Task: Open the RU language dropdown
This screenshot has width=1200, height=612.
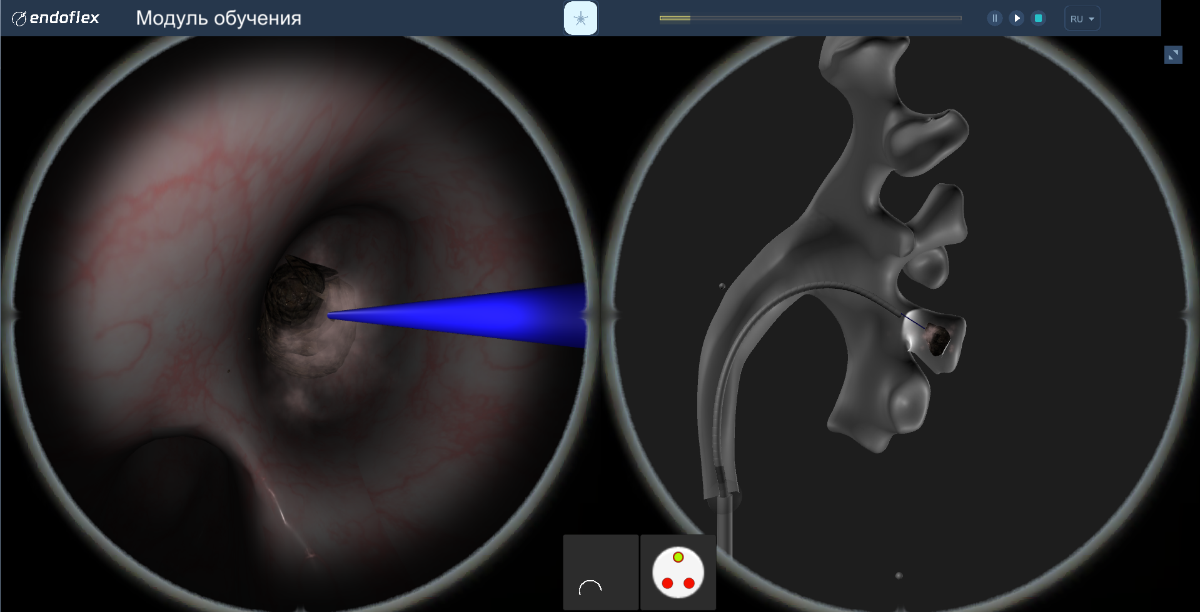Action: click(1082, 19)
